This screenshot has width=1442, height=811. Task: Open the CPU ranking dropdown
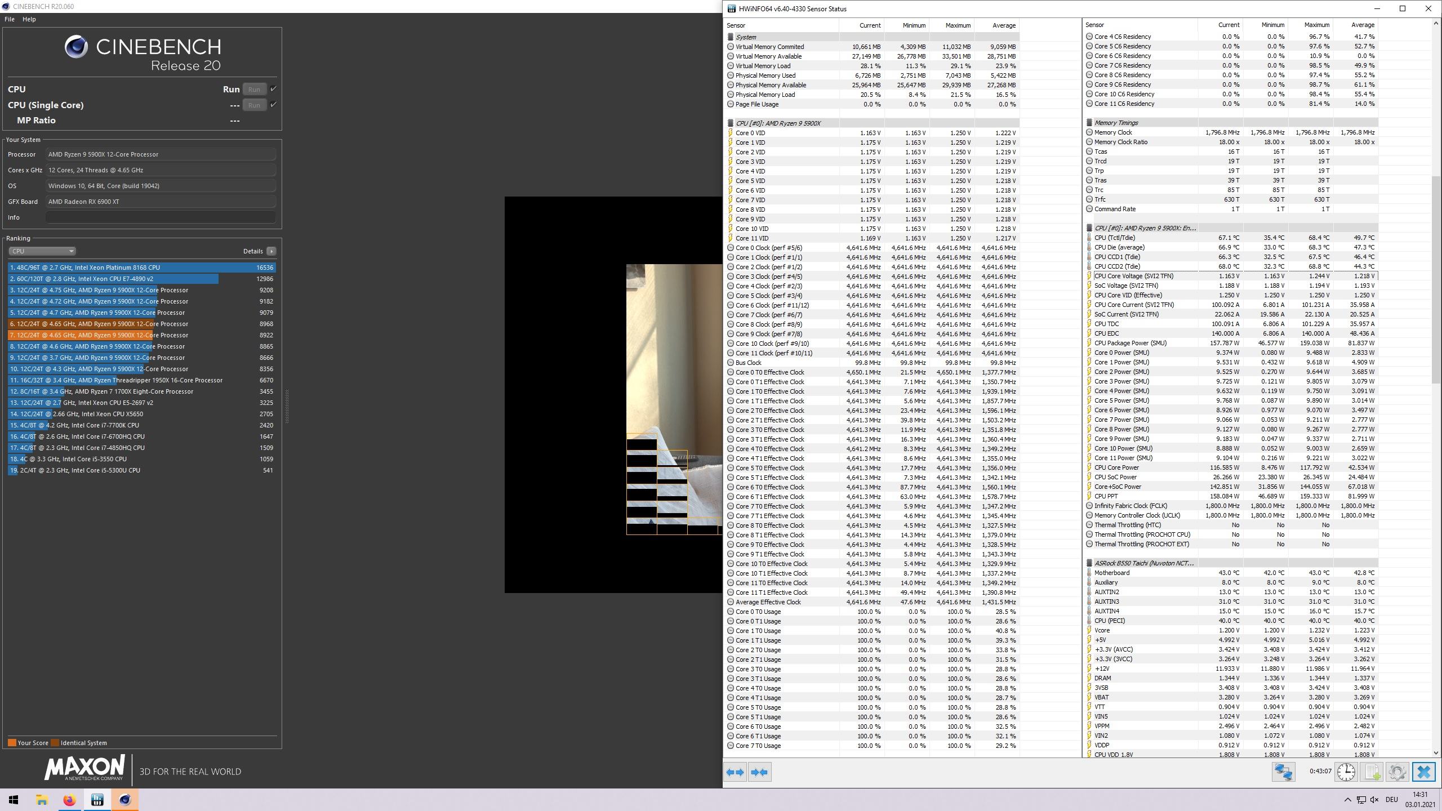tap(42, 251)
